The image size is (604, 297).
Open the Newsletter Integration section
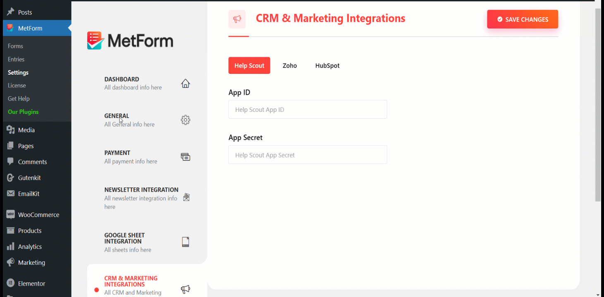click(x=147, y=198)
